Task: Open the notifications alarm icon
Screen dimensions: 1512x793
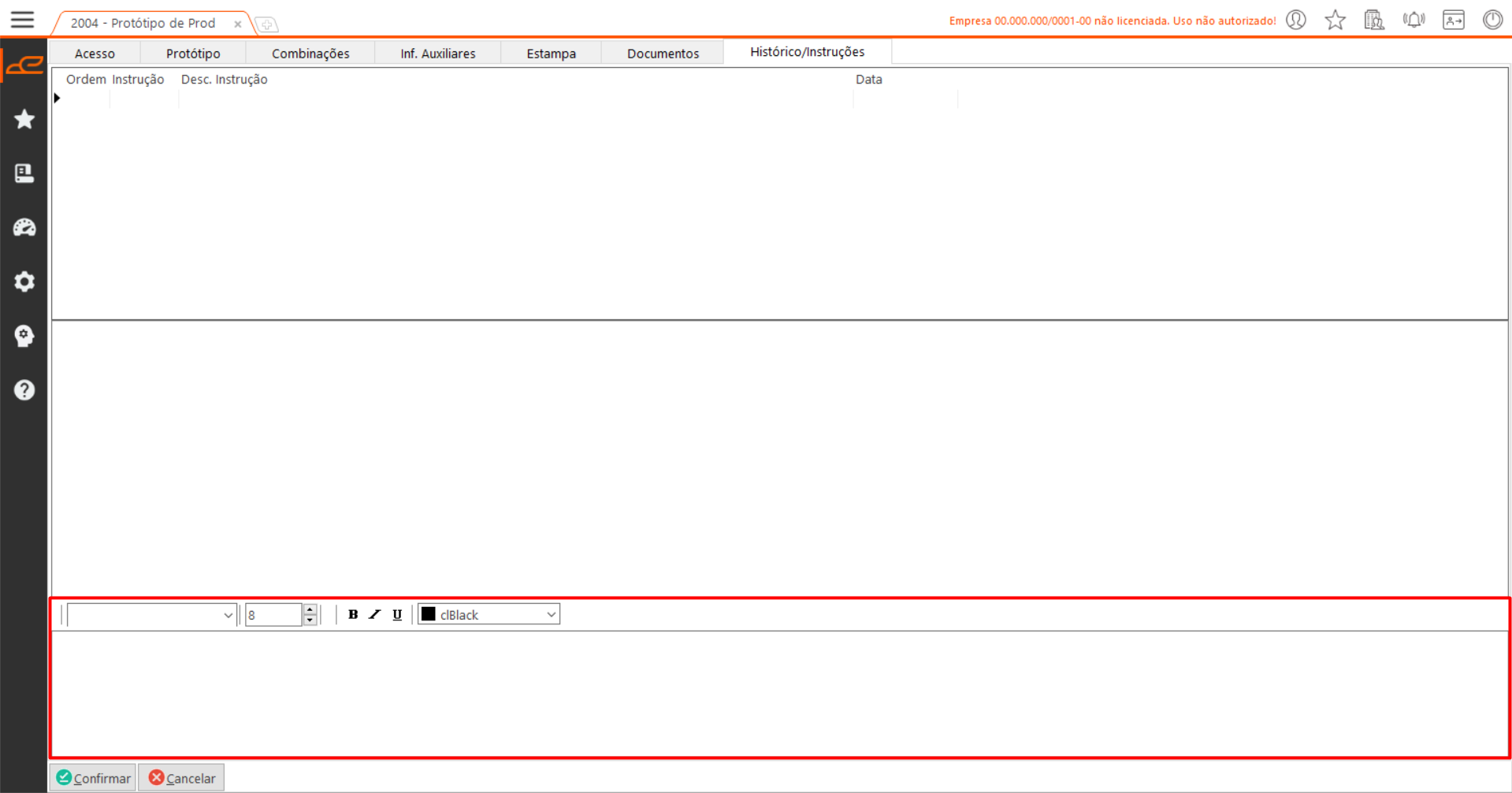Action: (1414, 20)
